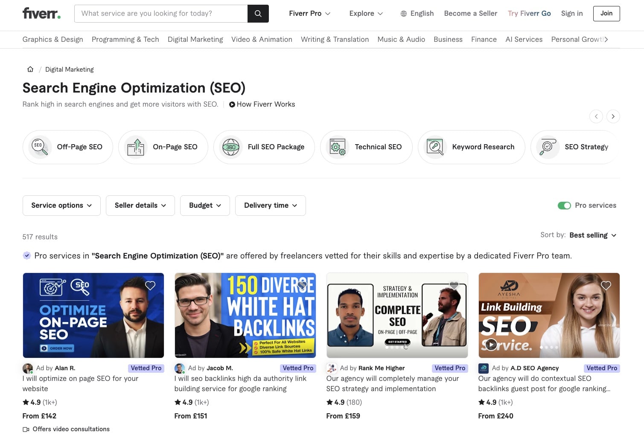Open Graphics & Design category

(x=53, y=39)
